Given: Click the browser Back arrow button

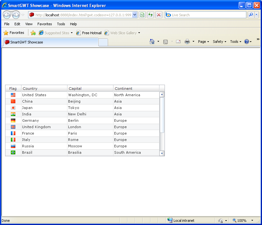Looking at the screenshot, I should point(7,15).
